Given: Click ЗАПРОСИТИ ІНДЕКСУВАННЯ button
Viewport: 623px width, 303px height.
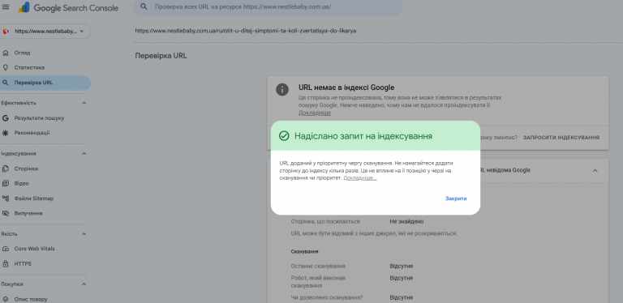Looking at the screenshot, I should [561, 138].
